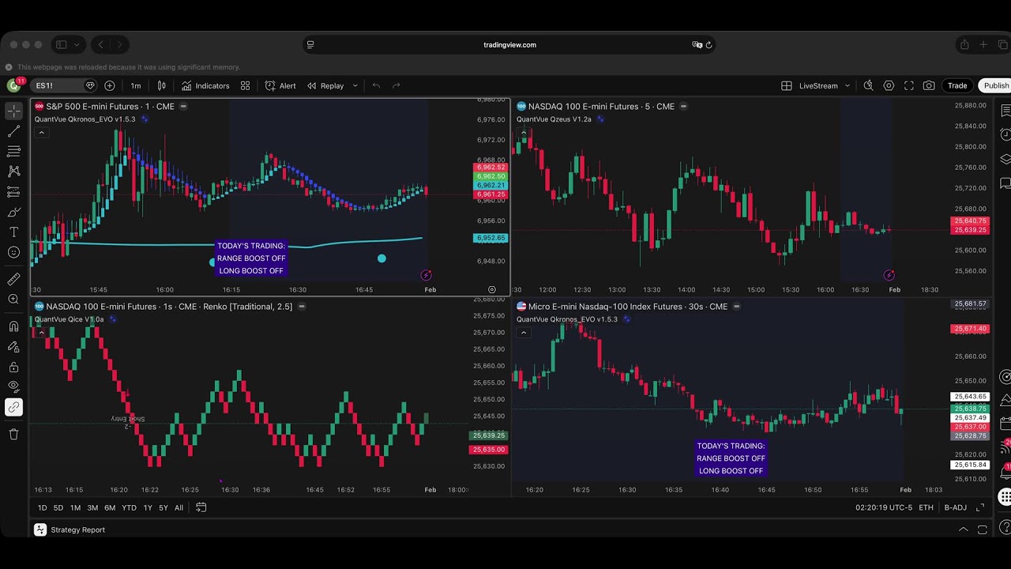Click the 02:20:19 UTC-5 timezone selector
1011x569 pixels.
pyautogui.click(x=884, y=507)
